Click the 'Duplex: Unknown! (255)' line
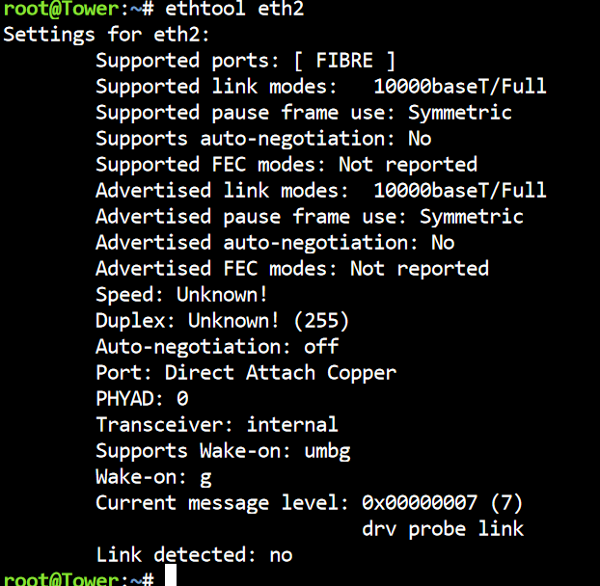The image size is (600, 586). tap(222, 321)
